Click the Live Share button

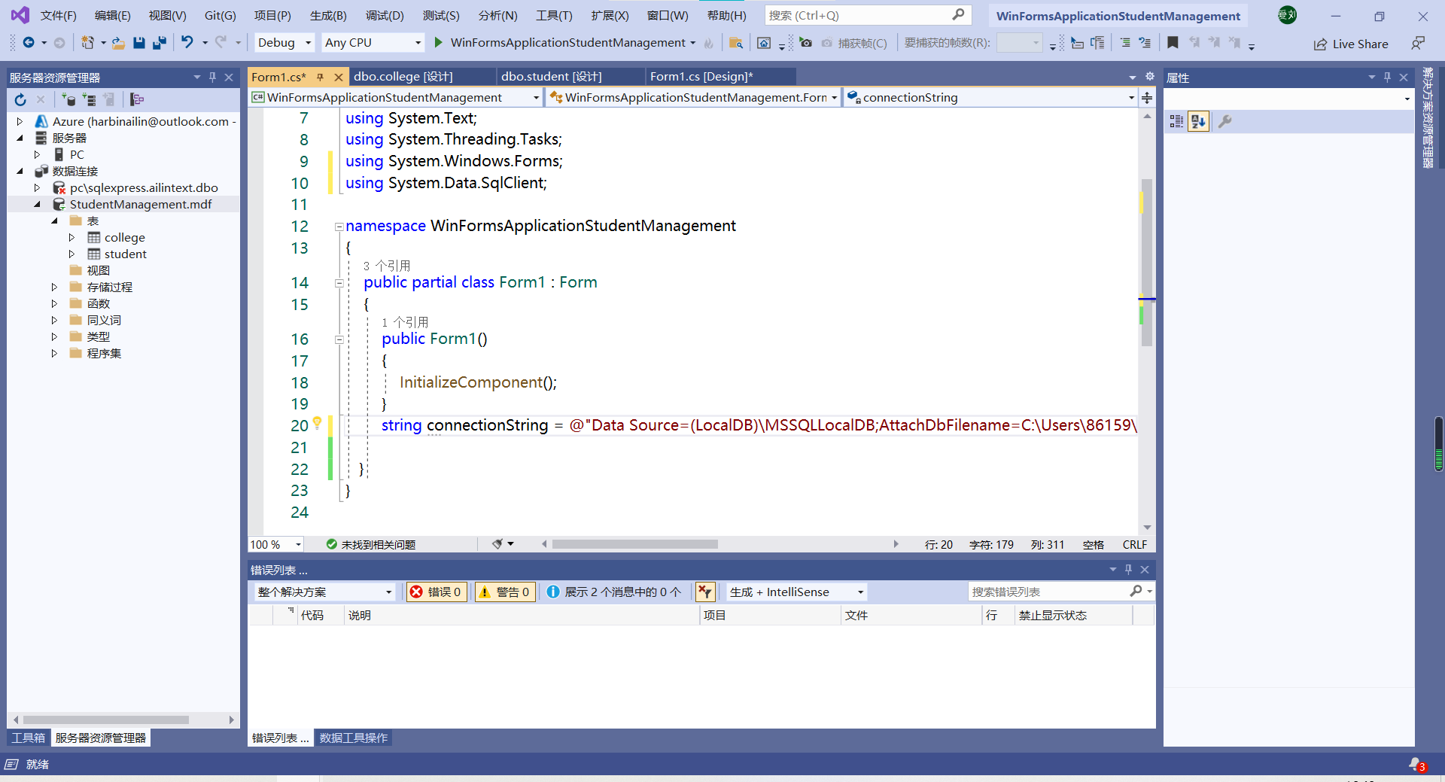tap(1351, 44)
